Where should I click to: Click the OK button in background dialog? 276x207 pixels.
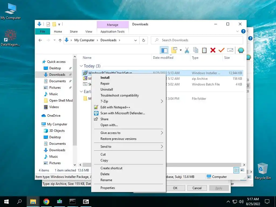(x=175, y=188)
